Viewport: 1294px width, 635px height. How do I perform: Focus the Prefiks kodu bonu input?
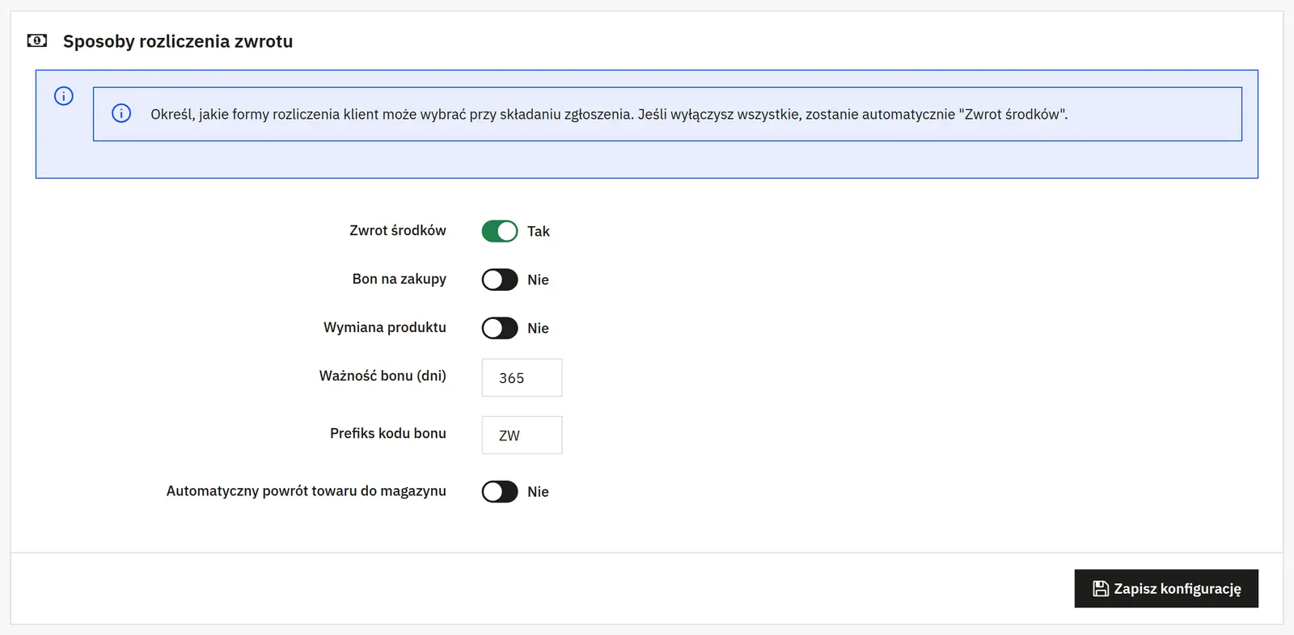pyautogui.click(x=522, y=435)
